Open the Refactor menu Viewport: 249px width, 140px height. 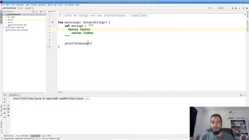(x=42, y=5)
